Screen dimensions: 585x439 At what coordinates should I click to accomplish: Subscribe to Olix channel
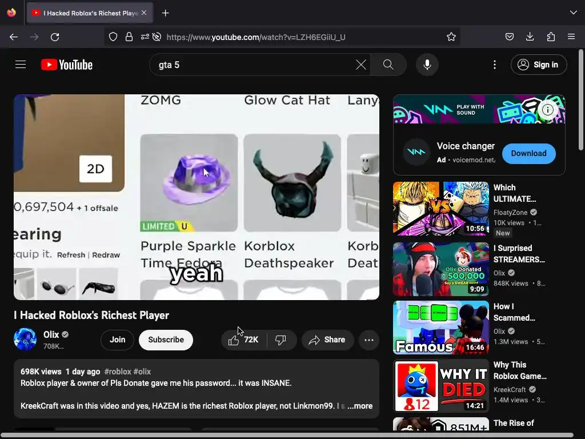tap(166, 340)
